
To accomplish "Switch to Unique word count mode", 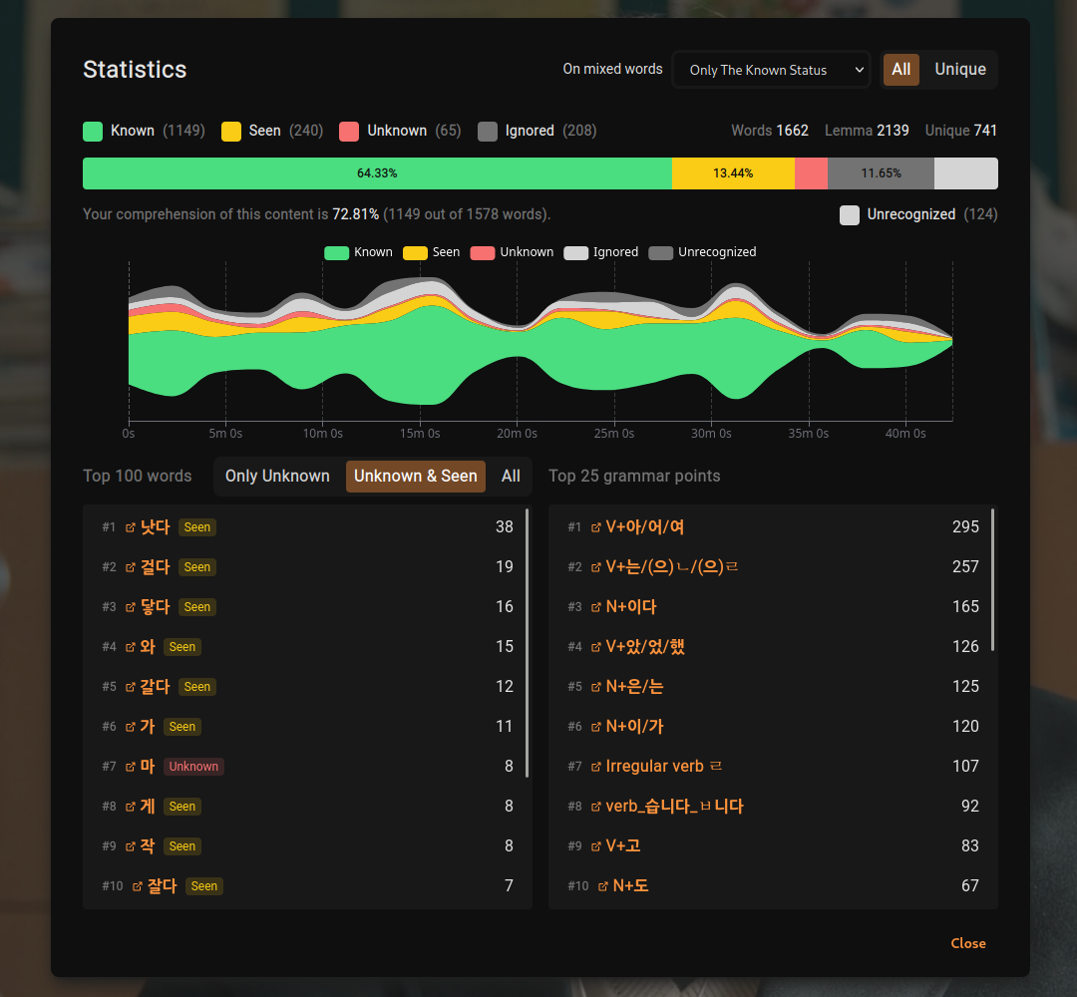I will [x=959, y=70].
